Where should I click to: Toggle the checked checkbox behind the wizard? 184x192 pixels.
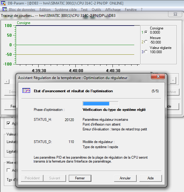[x=8, y=123]
